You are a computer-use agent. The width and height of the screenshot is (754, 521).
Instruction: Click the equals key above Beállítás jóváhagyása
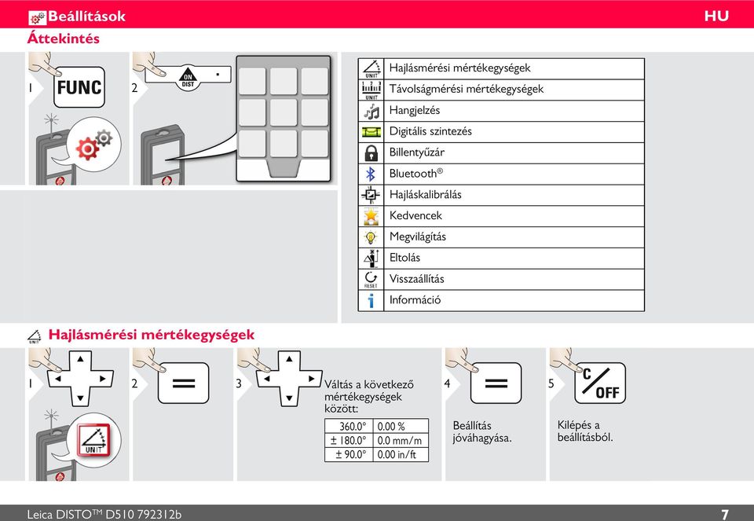[496, 383]
